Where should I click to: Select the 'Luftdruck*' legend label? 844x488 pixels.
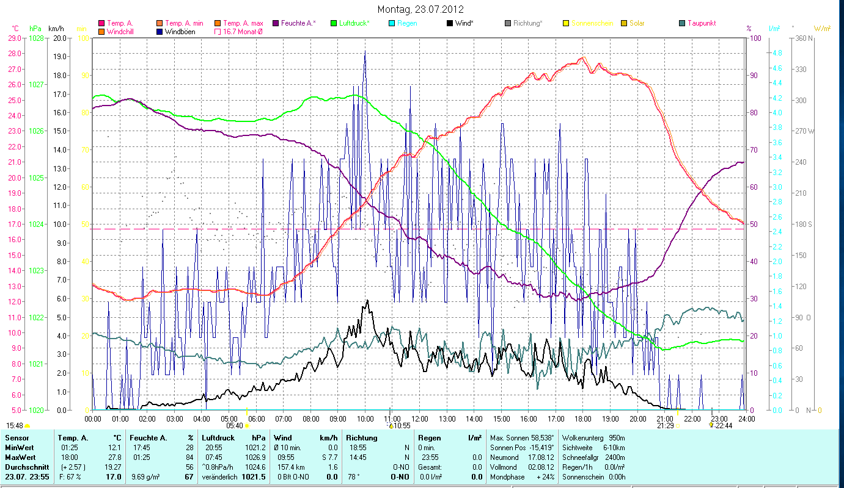click(x=354, y=23)
